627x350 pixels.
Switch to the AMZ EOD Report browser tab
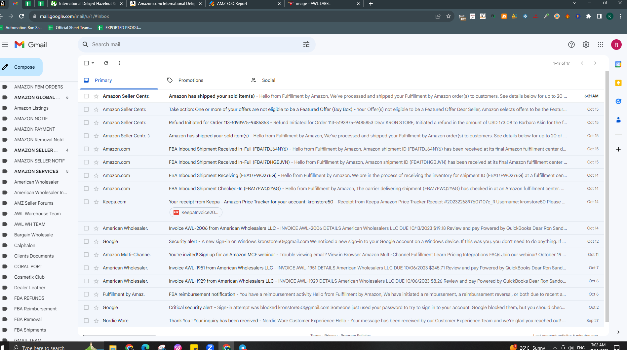click(x=245, y=4)
